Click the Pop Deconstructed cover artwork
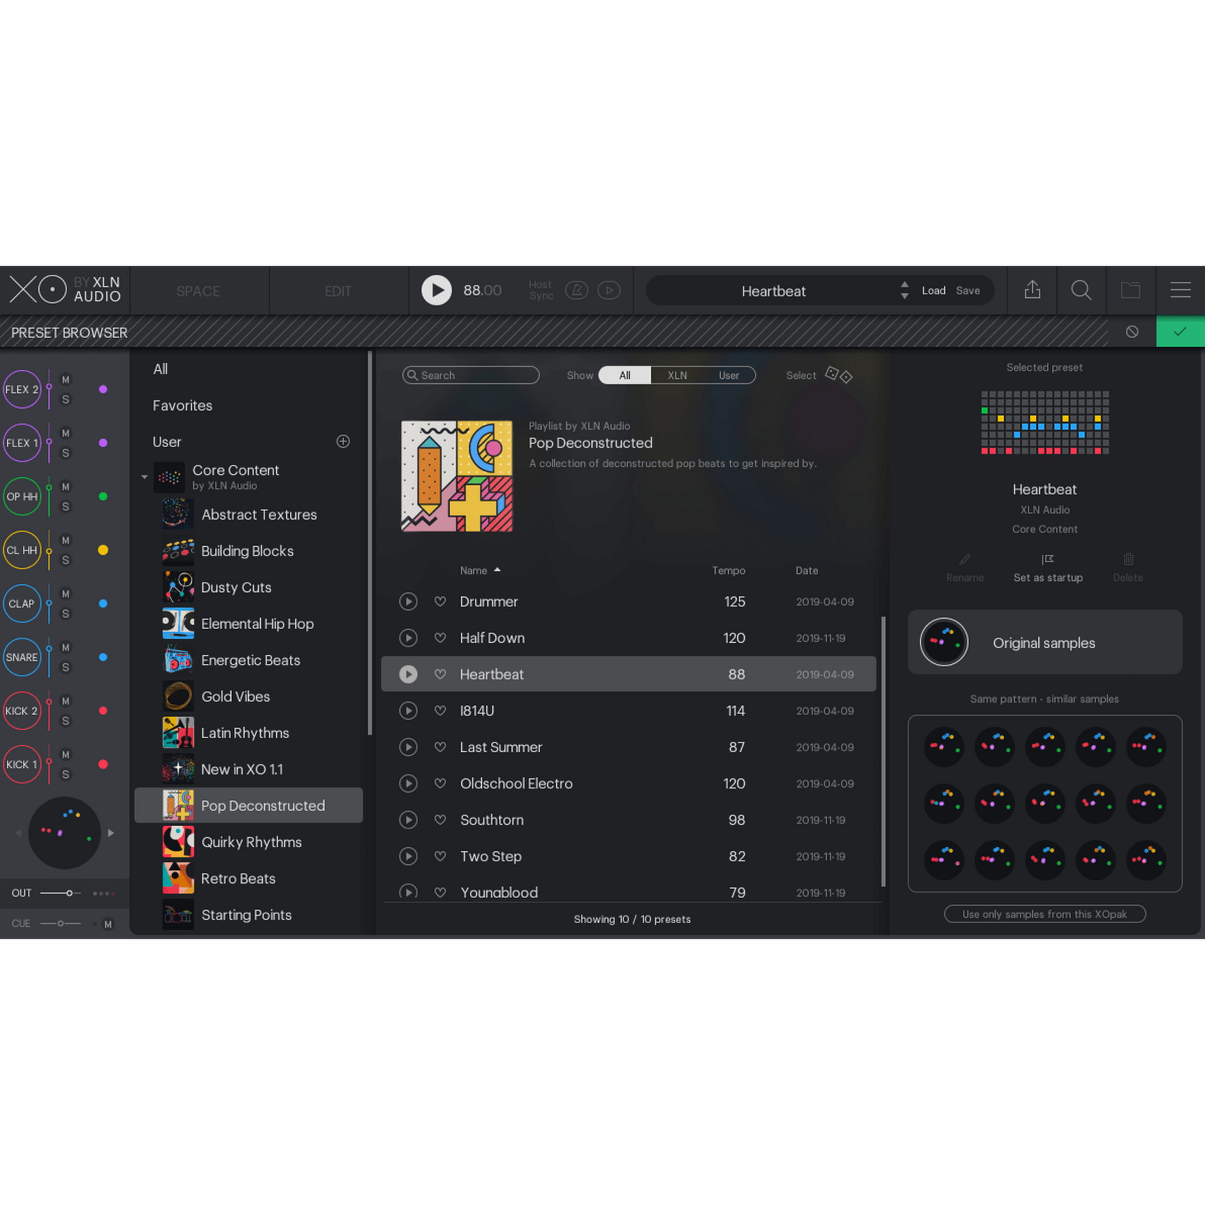The height and width of the screenshot is (1205, 1205). coord(456,476)
